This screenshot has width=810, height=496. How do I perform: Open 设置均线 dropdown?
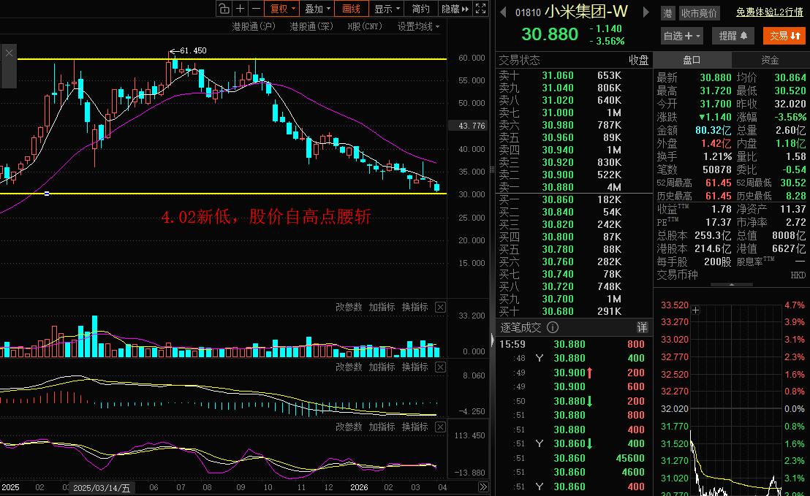[418, 26]
